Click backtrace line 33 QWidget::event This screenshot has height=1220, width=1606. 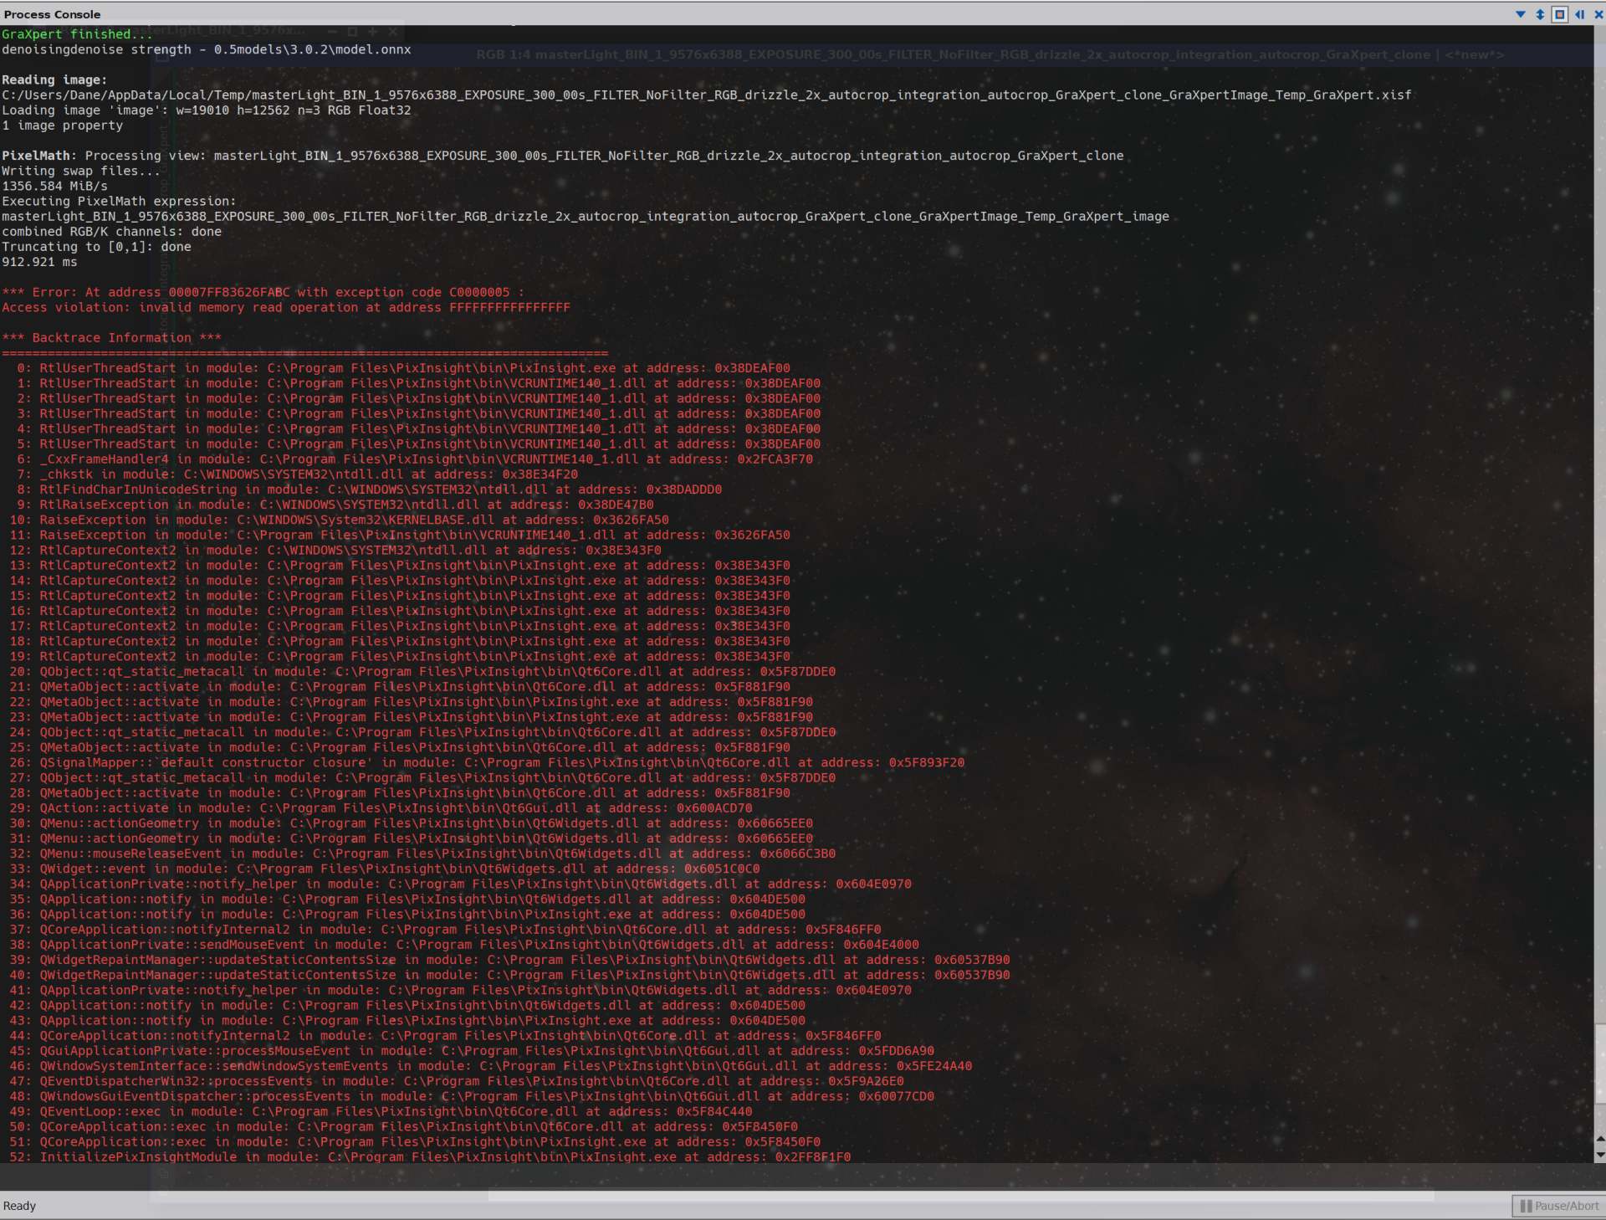pyautogui.click(x=385, y=869)
